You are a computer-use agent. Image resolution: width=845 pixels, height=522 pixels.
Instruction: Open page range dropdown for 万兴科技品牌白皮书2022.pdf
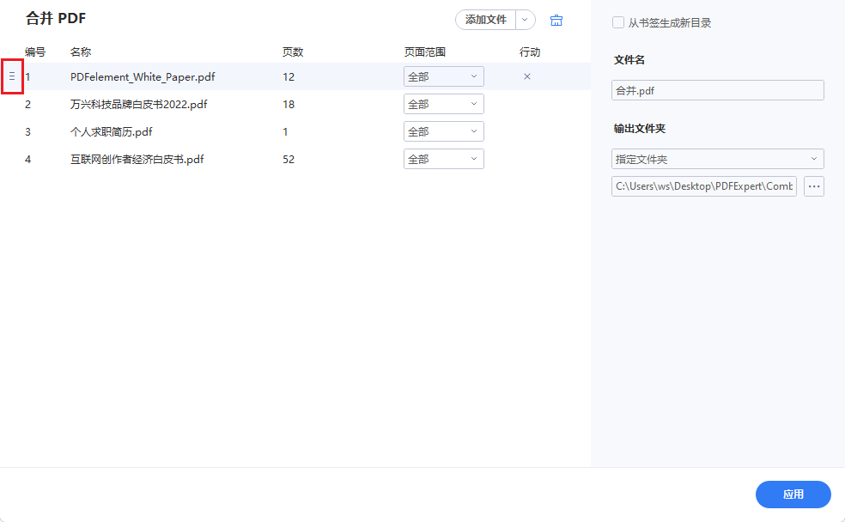click(443, 104)
